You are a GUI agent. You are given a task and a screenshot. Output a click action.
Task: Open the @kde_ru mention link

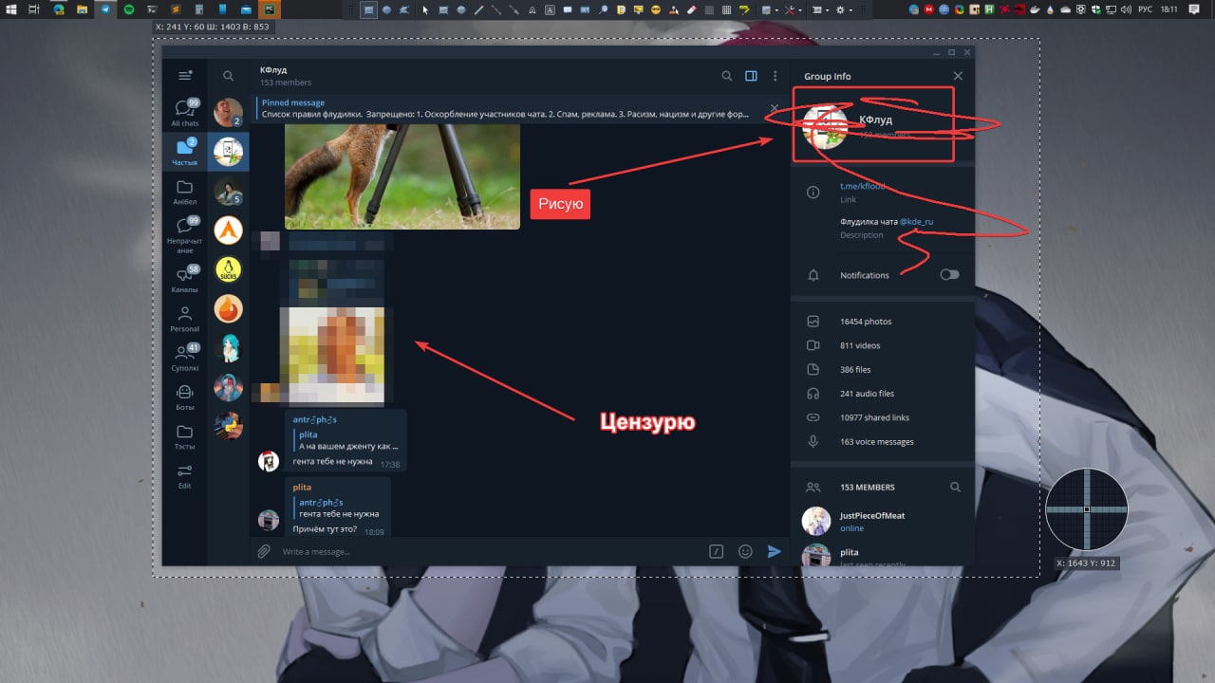[x=917, y=222]
